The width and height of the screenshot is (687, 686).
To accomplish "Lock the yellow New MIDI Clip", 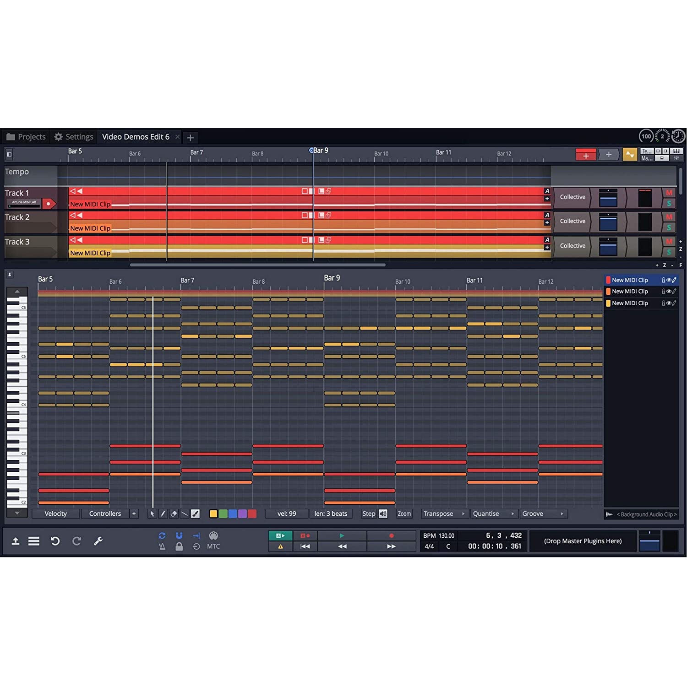I will pyautogui.click(x=663, y=303).
